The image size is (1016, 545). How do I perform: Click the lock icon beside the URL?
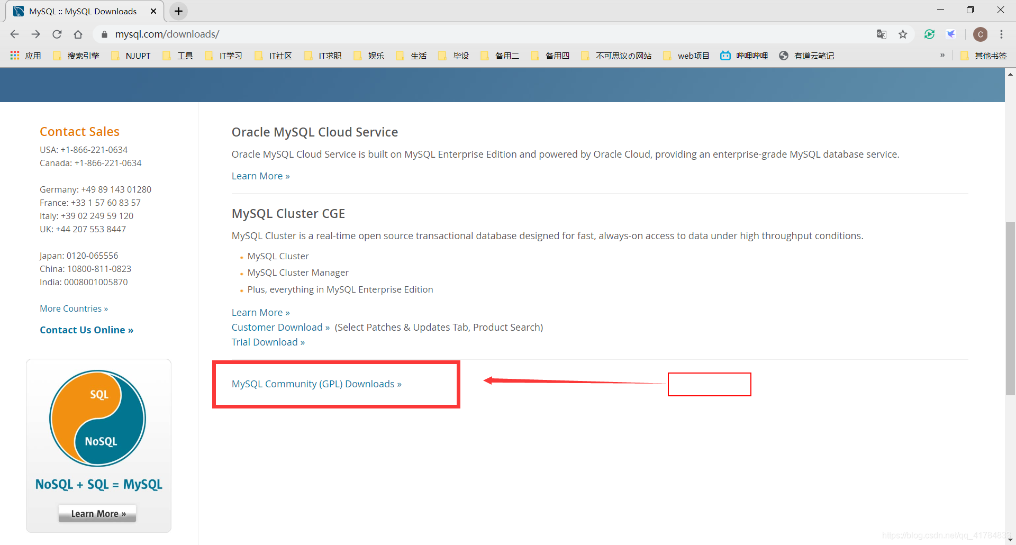click(104, 34)
